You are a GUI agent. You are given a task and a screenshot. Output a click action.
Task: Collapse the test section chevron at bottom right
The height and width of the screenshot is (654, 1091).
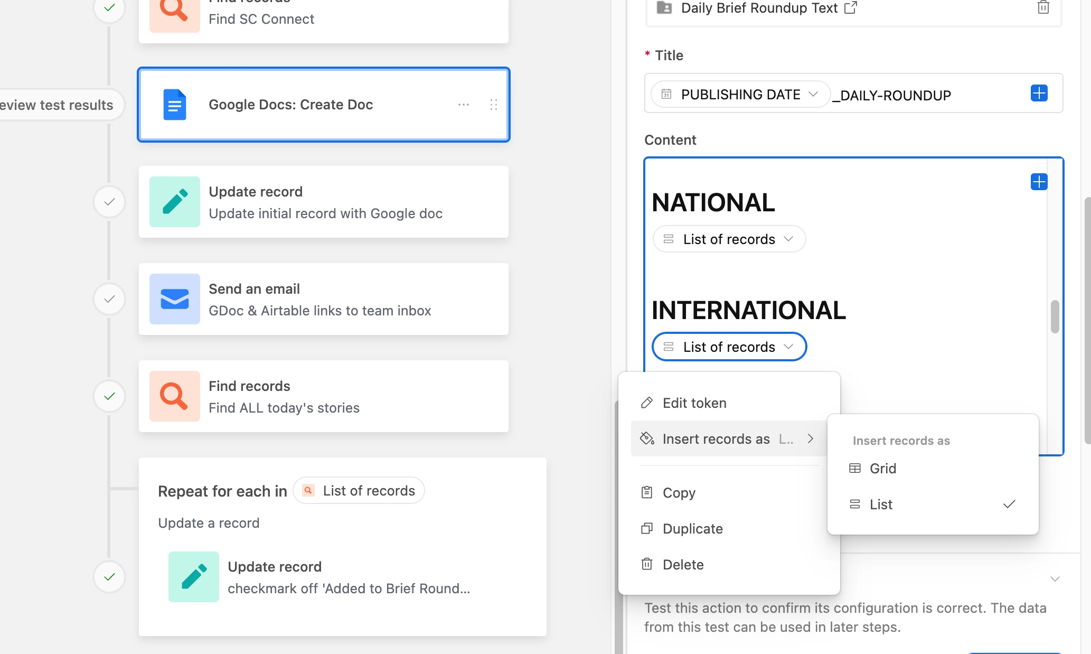click(1055, 579)
